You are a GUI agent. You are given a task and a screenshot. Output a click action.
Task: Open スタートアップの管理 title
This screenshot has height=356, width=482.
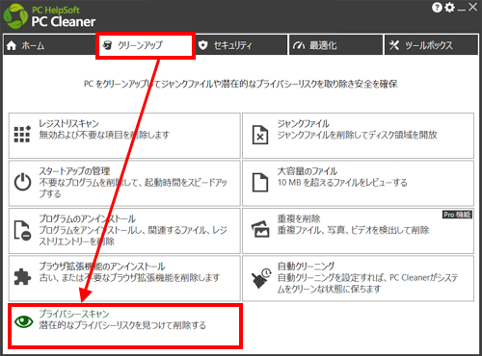click(x=74, y=171)
